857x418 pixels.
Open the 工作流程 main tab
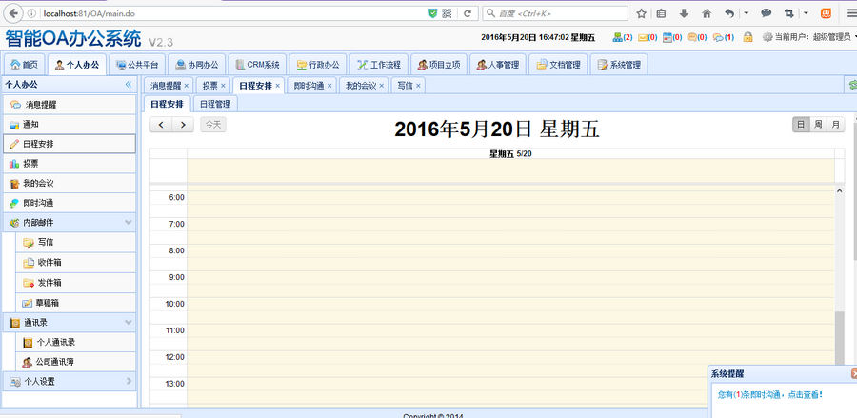coord(379,65)
